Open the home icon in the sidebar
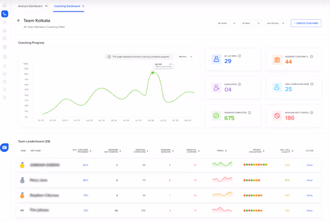 click(x=4, y=5)
